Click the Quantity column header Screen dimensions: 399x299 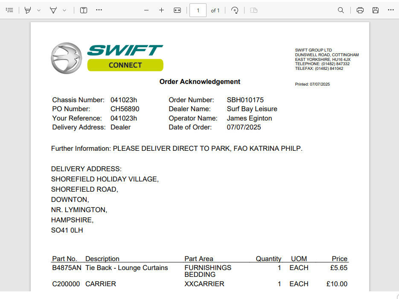(268, 259)
